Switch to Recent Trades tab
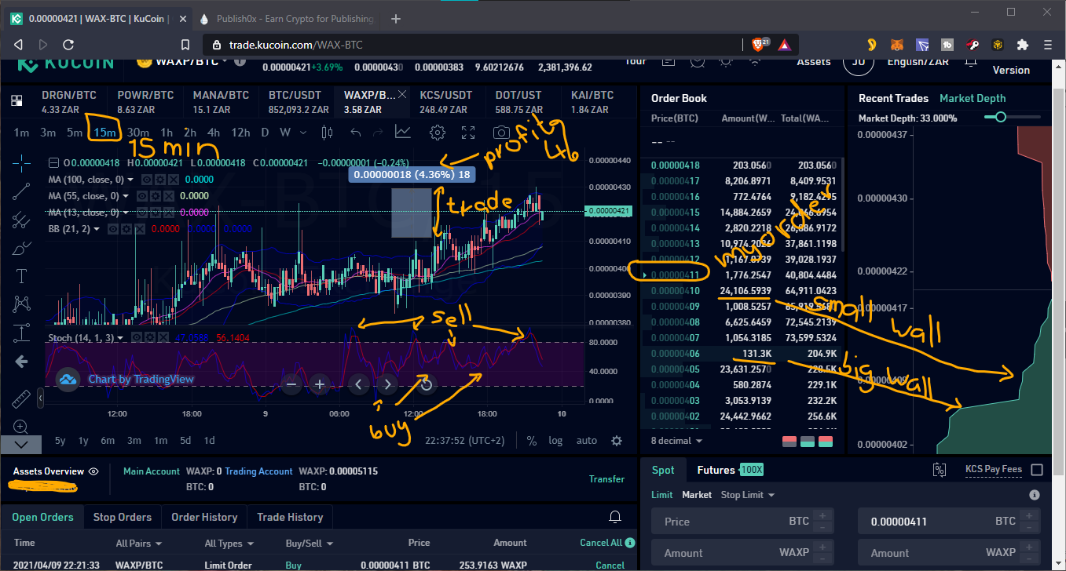Viewport: 1066px width, 571px height. click(893, 98)
